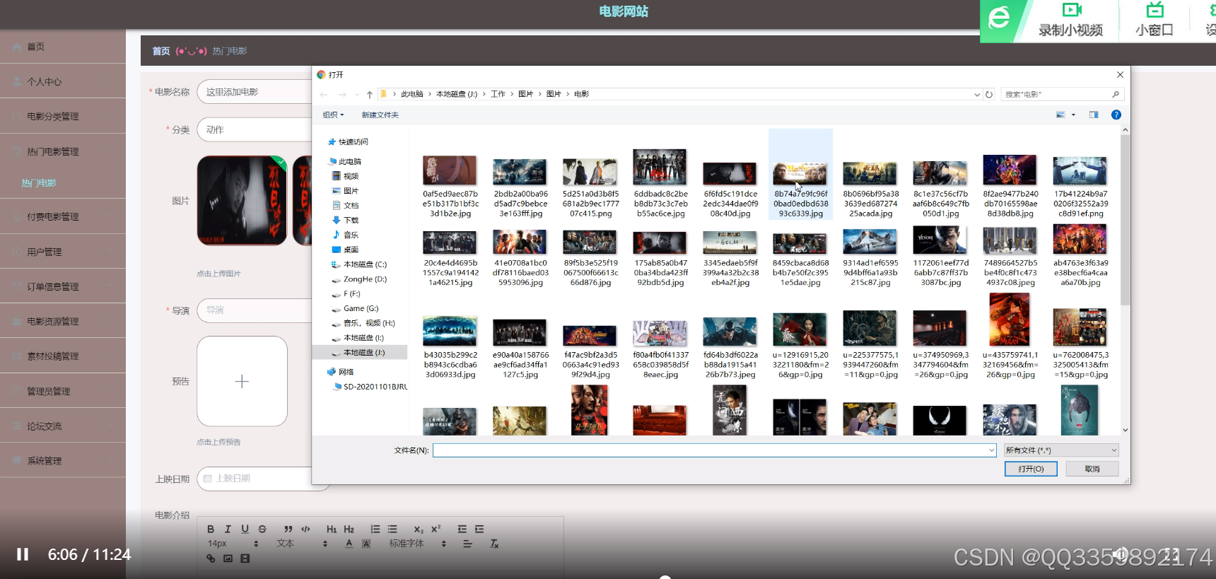This screenshot has width=1216, height=579.
Task: Toggle strikethrough in the editor toolbar
Action: click(x=262, y=529)
